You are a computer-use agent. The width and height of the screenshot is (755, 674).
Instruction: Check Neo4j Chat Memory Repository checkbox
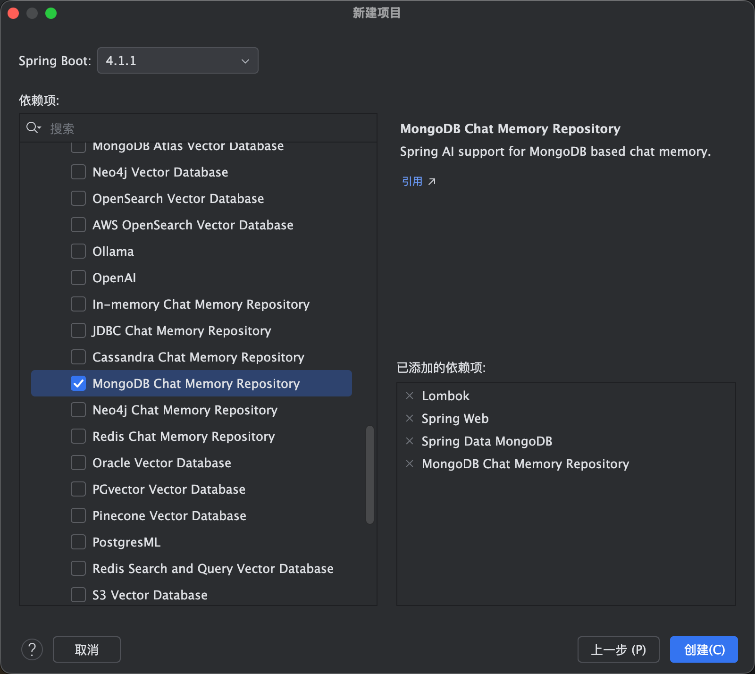78,410
